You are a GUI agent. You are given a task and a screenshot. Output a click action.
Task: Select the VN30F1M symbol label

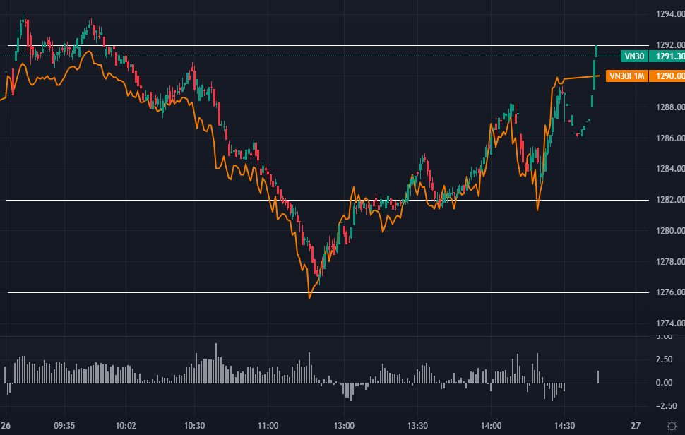coord(627,76)
